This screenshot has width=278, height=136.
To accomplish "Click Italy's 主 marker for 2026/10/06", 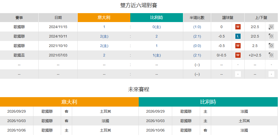I will click(x=67, y=130).
